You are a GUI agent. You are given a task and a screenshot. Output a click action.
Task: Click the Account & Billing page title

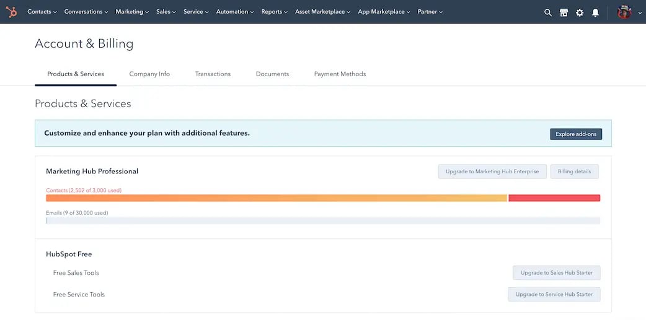84,43
